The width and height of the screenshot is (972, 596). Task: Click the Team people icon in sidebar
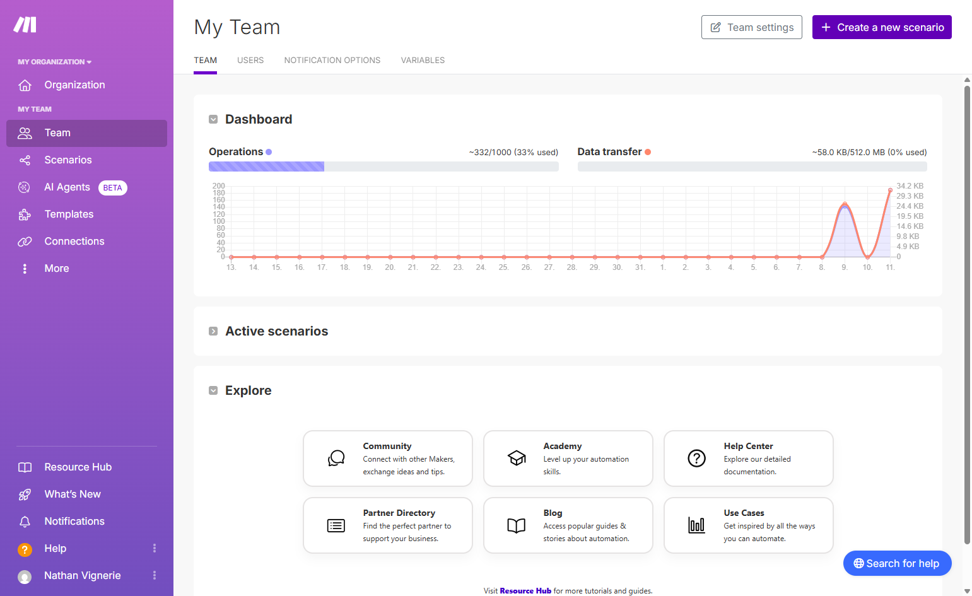click(25, 133)
